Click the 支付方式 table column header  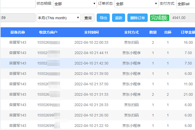(x=131, y=32)
